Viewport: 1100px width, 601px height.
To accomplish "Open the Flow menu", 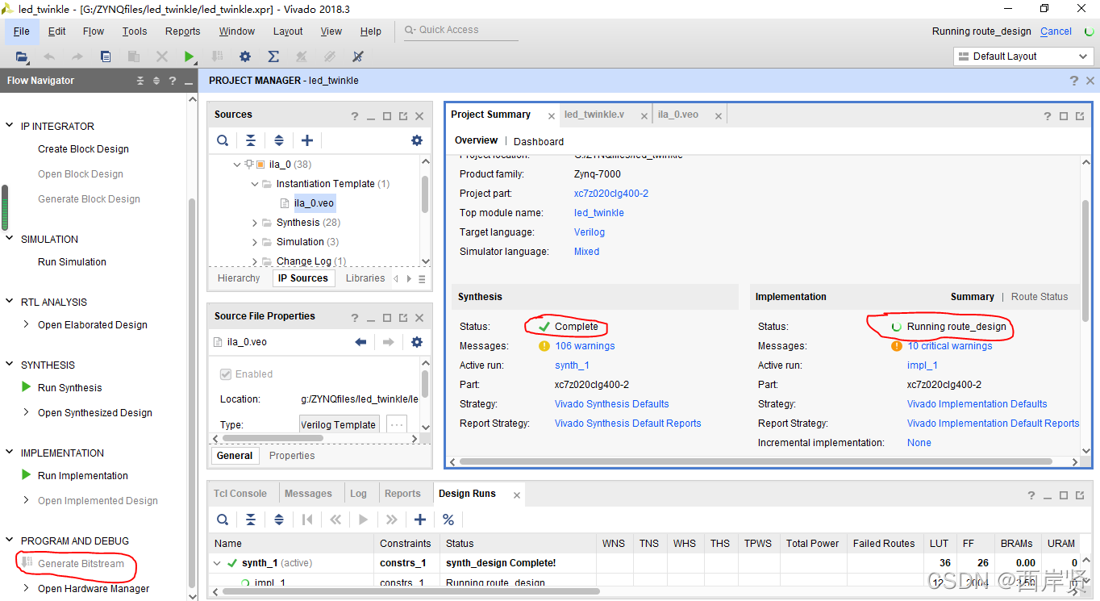I will (x=94, y=31).
